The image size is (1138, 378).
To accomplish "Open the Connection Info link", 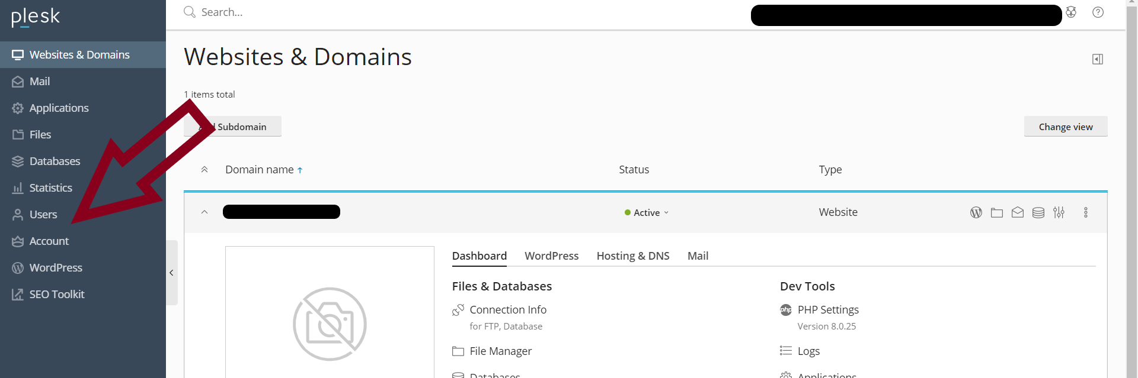I will coord(508,309).
